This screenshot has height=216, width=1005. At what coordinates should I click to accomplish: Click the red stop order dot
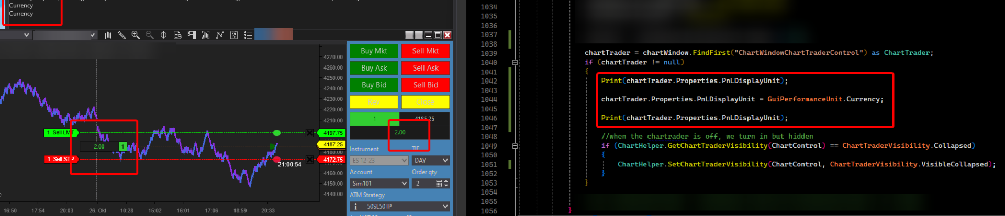(277, 160)
